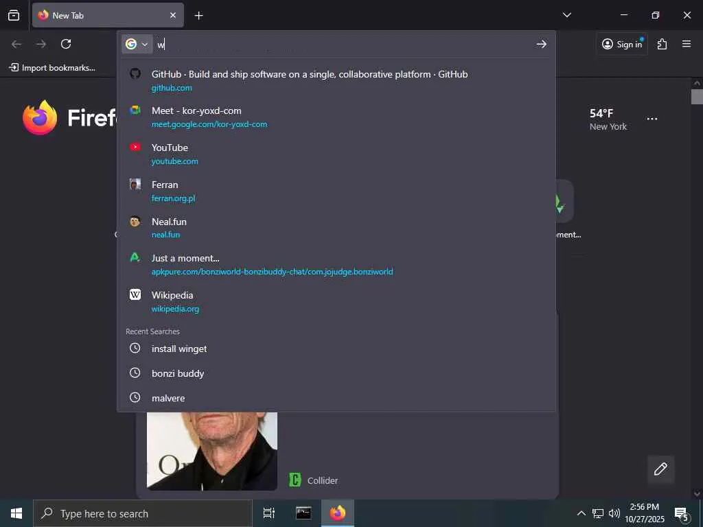The image size is (703, 527).
Task: Expand the Google search engine dropdown
Action: [x=137, y=44]
